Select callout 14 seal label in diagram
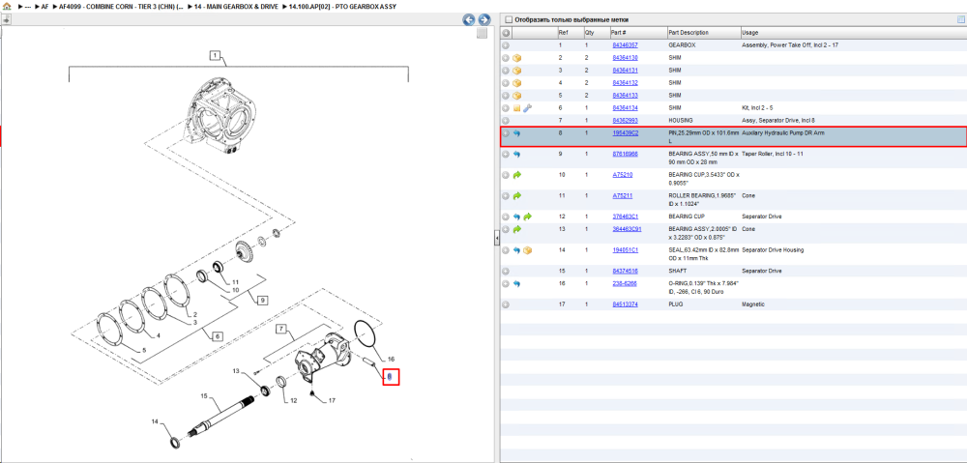The image size is (967, 463). 156,421
